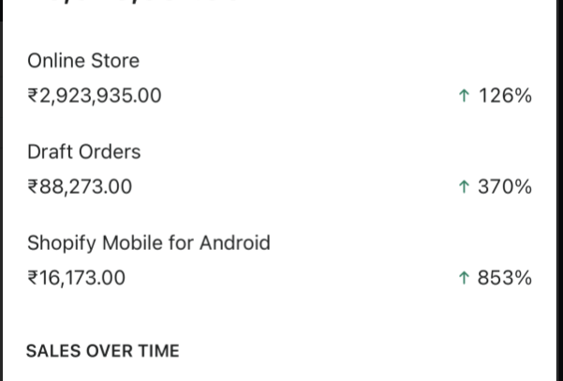Screen dimensions: 563x381
Task: Click the green up arrow beside 126%
Action: pos(464,95)
